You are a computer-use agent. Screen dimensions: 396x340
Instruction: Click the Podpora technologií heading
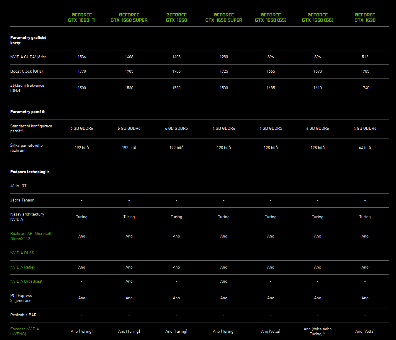point(30,172)
